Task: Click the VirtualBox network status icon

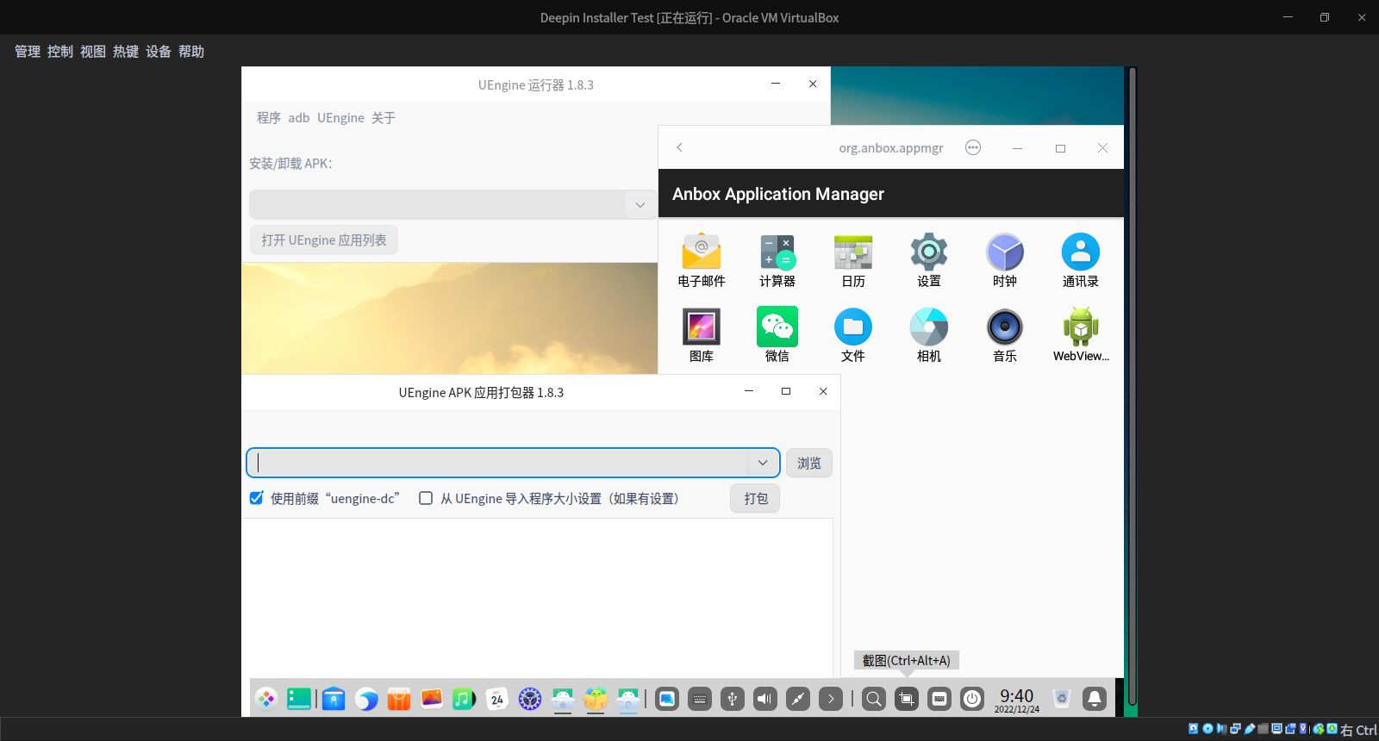Action: point(1235,728)
